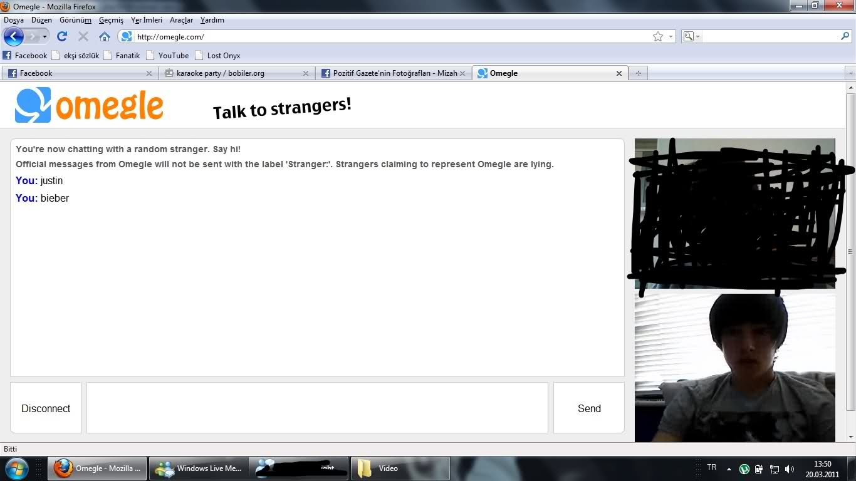Screen dimensions: 856x481
Task: Click Omegle Firefox taskbar button
Action: click(98, 468)
